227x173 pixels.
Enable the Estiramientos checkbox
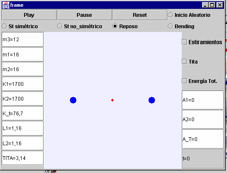point(184,42)
